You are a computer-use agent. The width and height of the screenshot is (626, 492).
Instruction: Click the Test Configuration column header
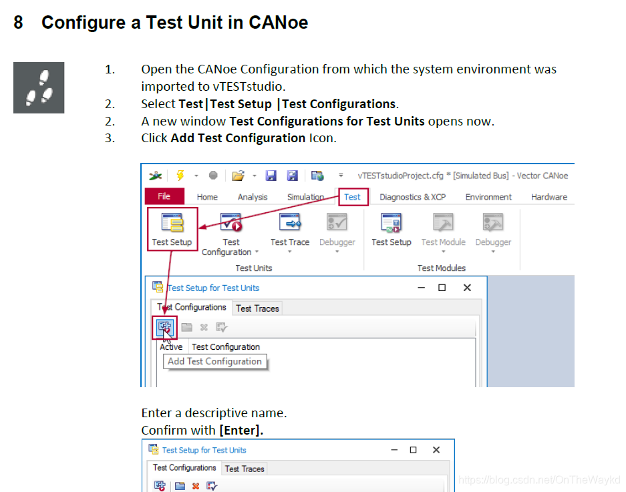coord(226,346)
